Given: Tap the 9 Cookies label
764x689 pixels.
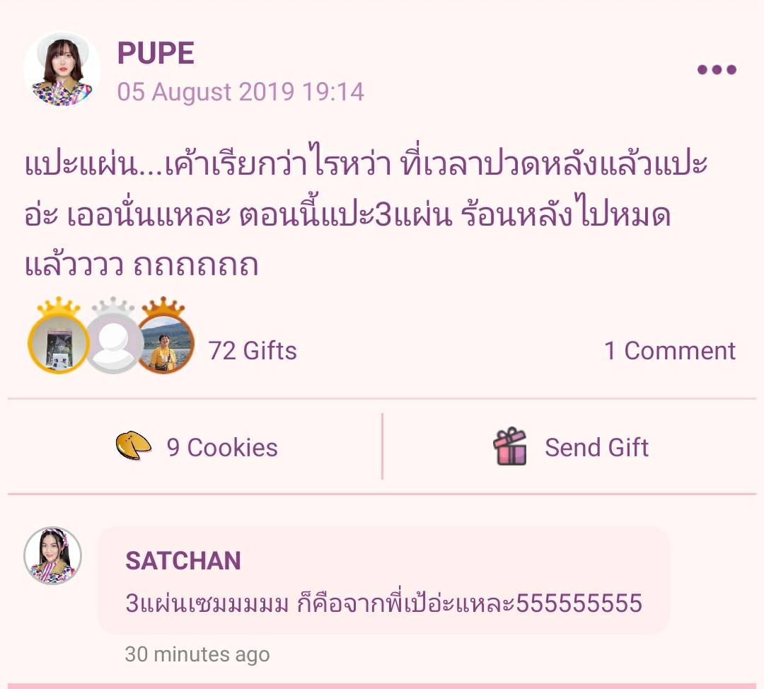Looking at the screenshot, I should tap(222, 447).
